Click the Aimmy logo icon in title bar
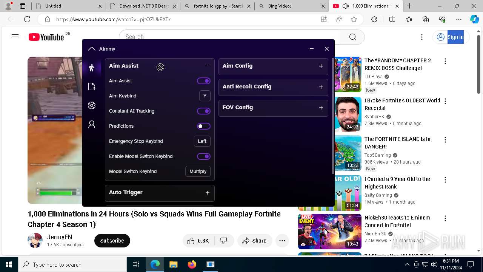 [x=91, y=49]
